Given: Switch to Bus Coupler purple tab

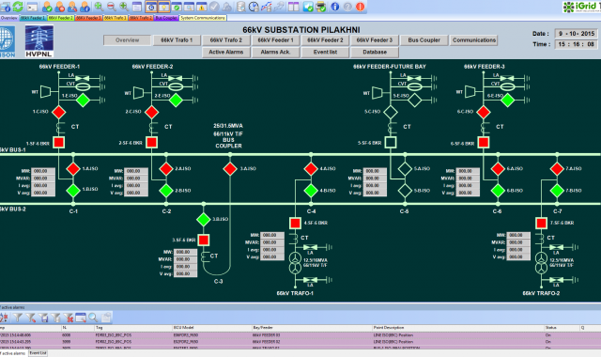Looking at the screenshot, I should coord(166,18).
